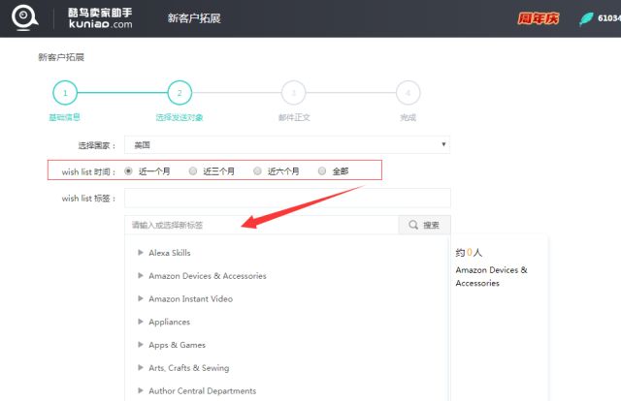Viewport: 621px width, 401px height.
Task: Focus the wish list 标签 field
Action: [287, 199]
